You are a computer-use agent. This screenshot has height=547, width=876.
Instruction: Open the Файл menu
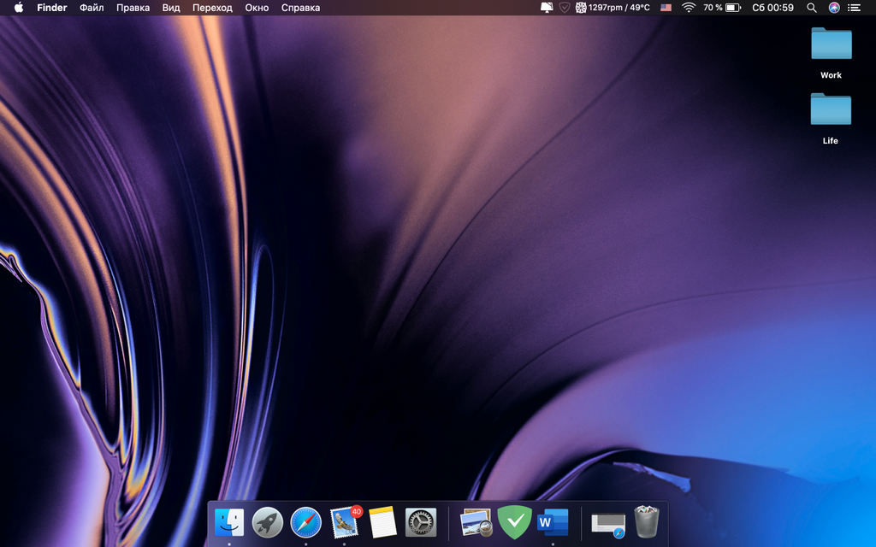pyautogui.click(x=92, y=8)
